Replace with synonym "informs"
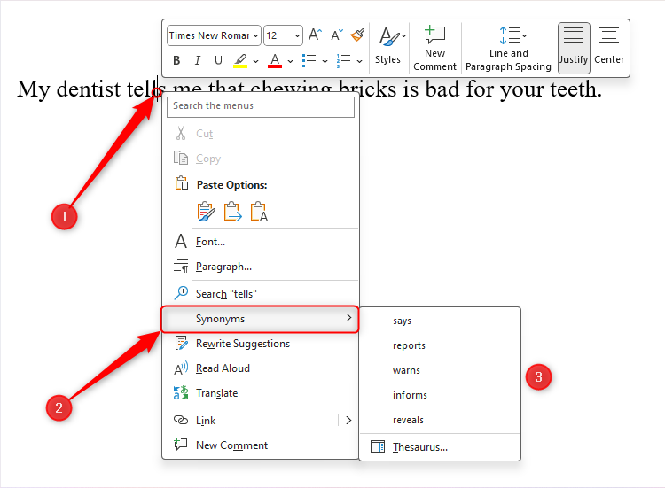The height and width of the screenshot is (488, 665). (x=440, y=395)
